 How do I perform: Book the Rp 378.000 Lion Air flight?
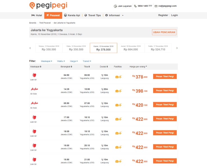tap(165, 76)
